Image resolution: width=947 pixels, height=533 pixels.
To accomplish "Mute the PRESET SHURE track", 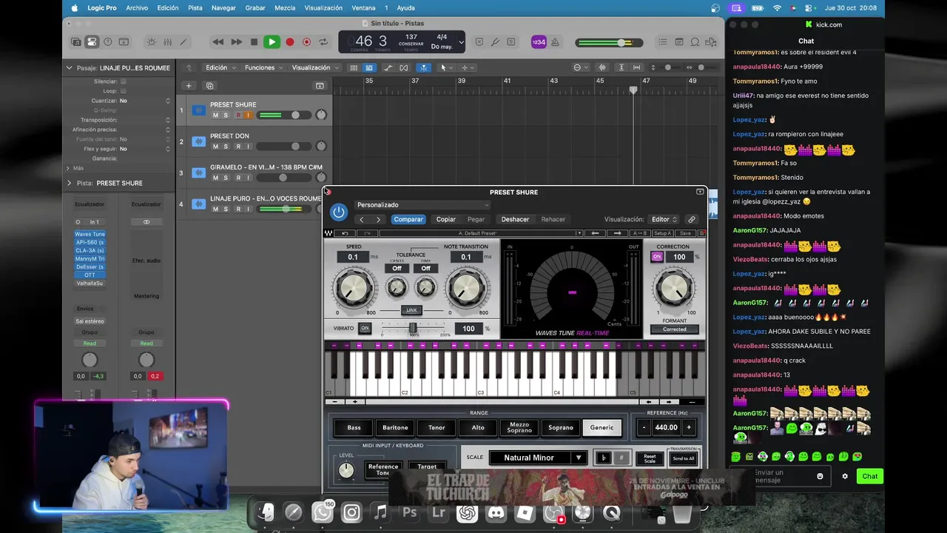I will pos(215,115).
